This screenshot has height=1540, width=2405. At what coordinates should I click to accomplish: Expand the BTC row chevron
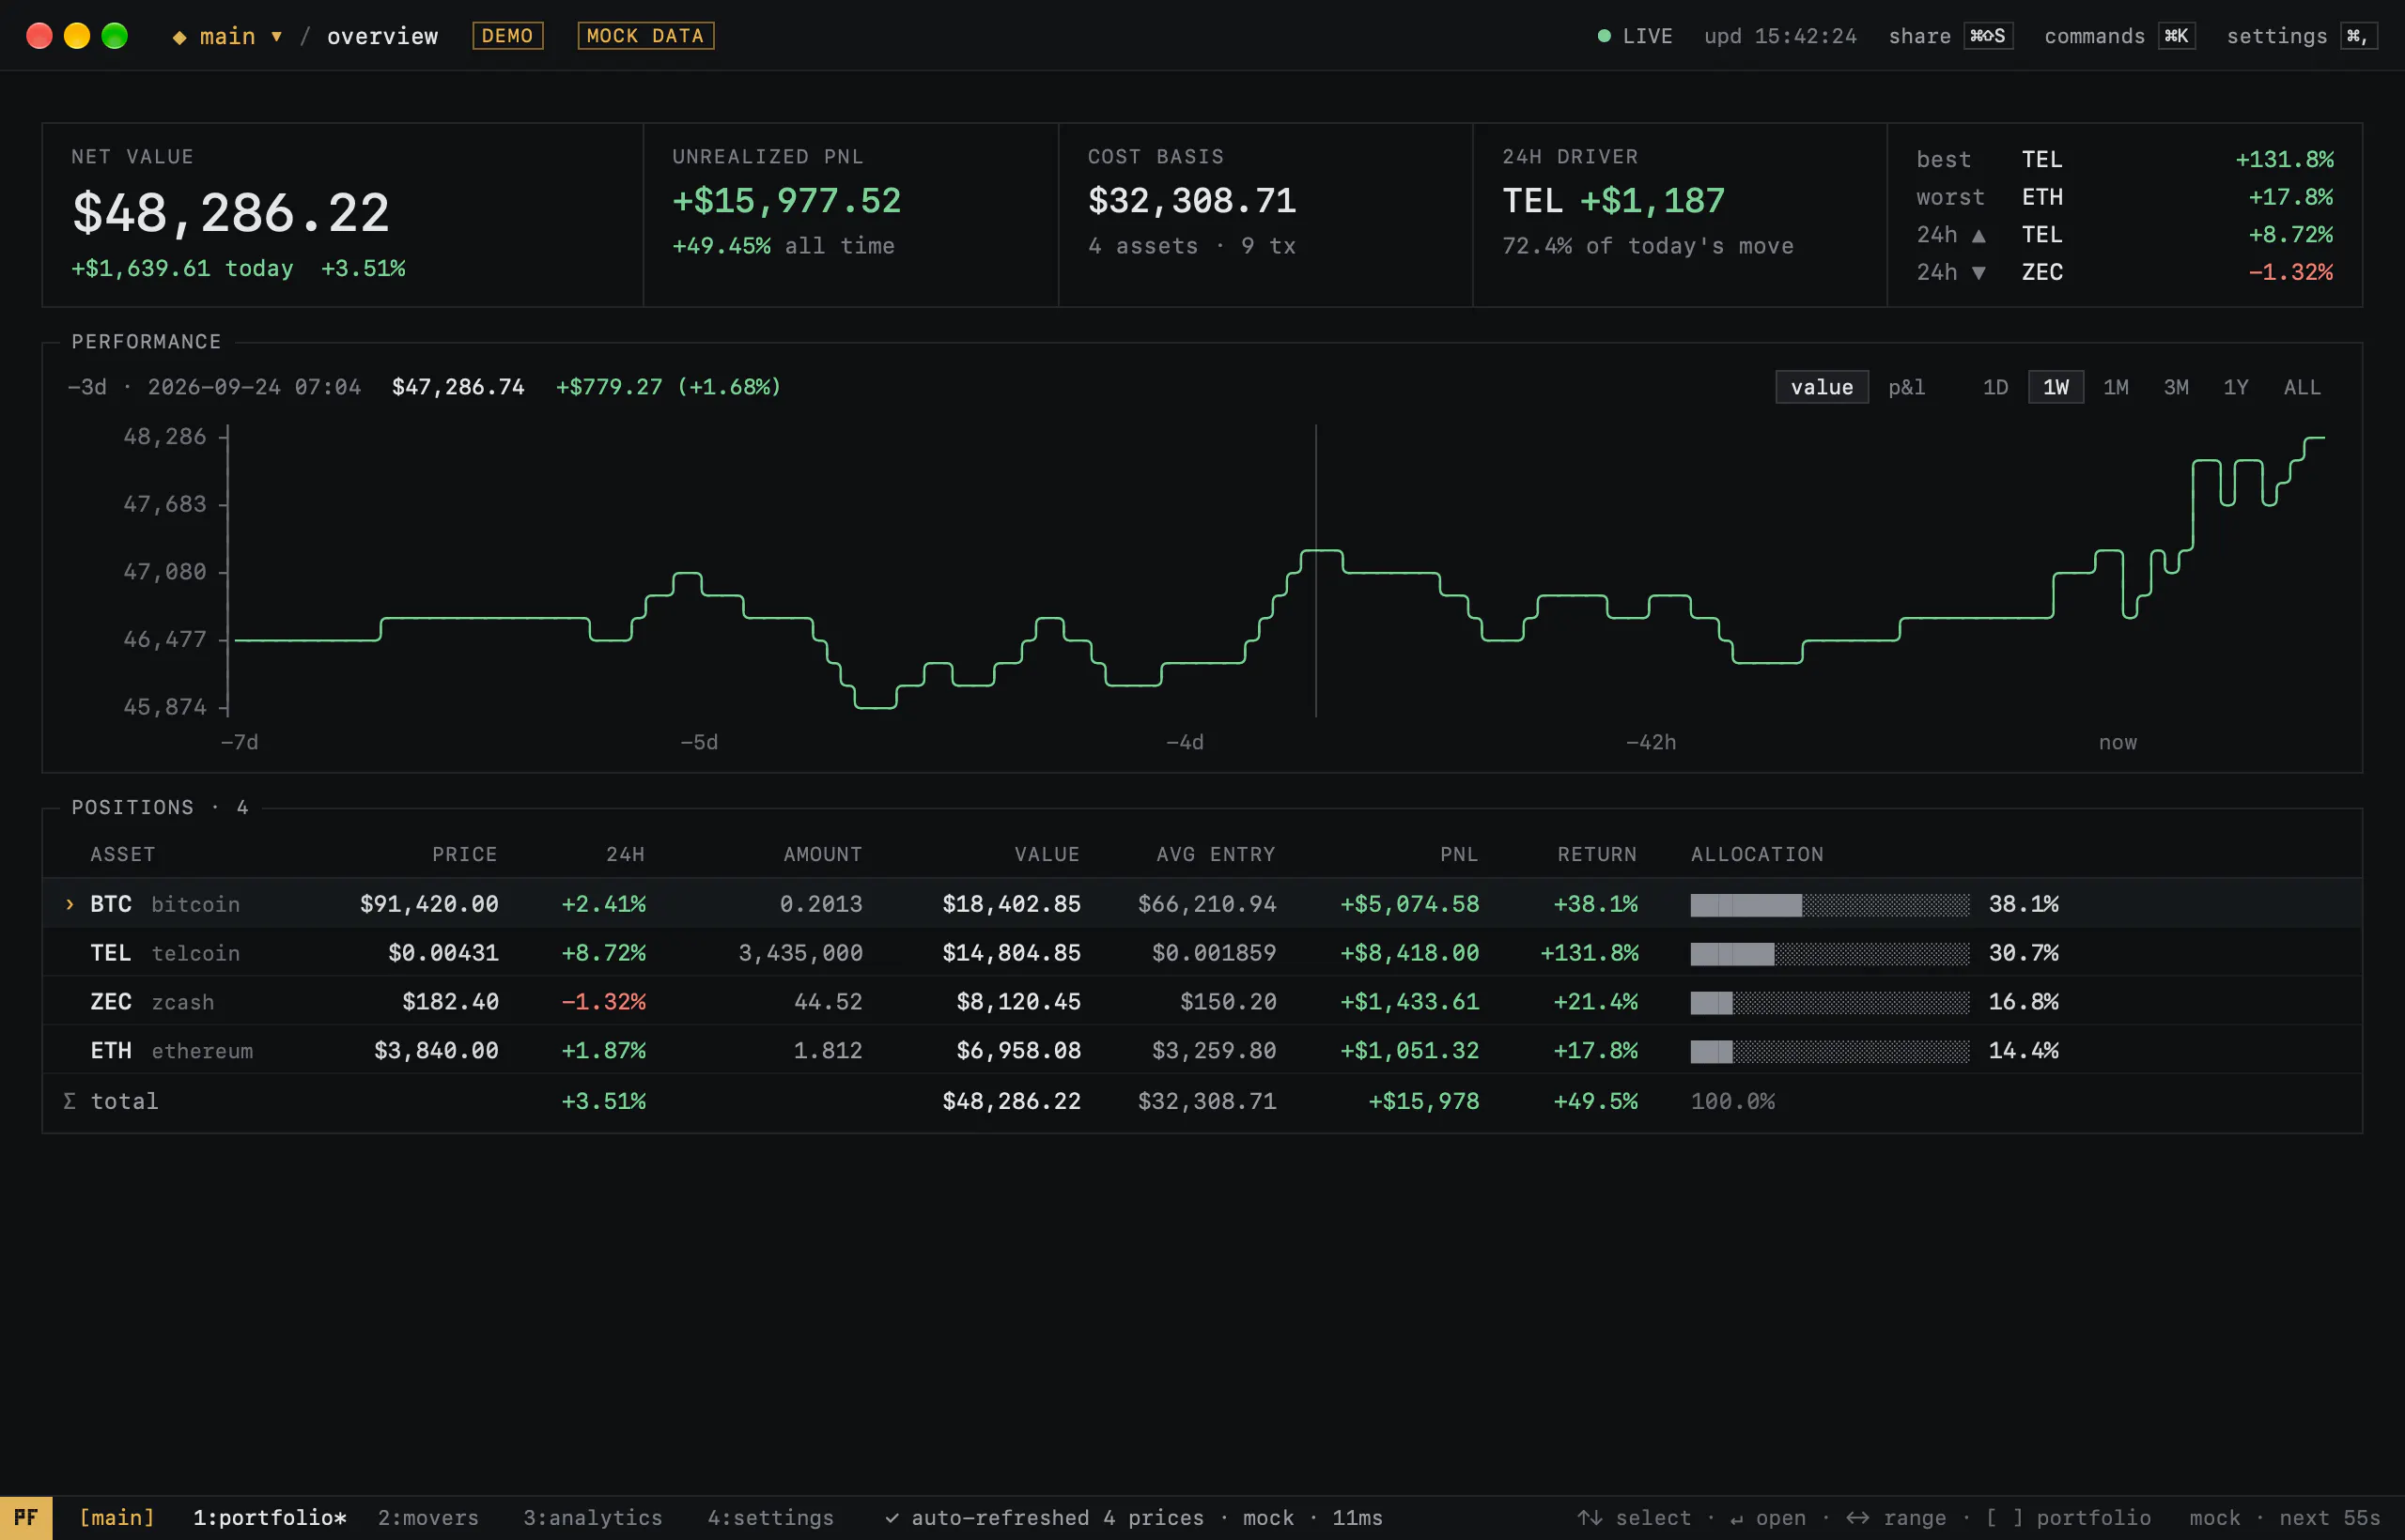69,904
